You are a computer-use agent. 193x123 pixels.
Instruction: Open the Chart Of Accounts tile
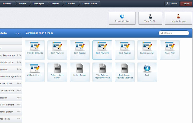(x=35, y=50)
